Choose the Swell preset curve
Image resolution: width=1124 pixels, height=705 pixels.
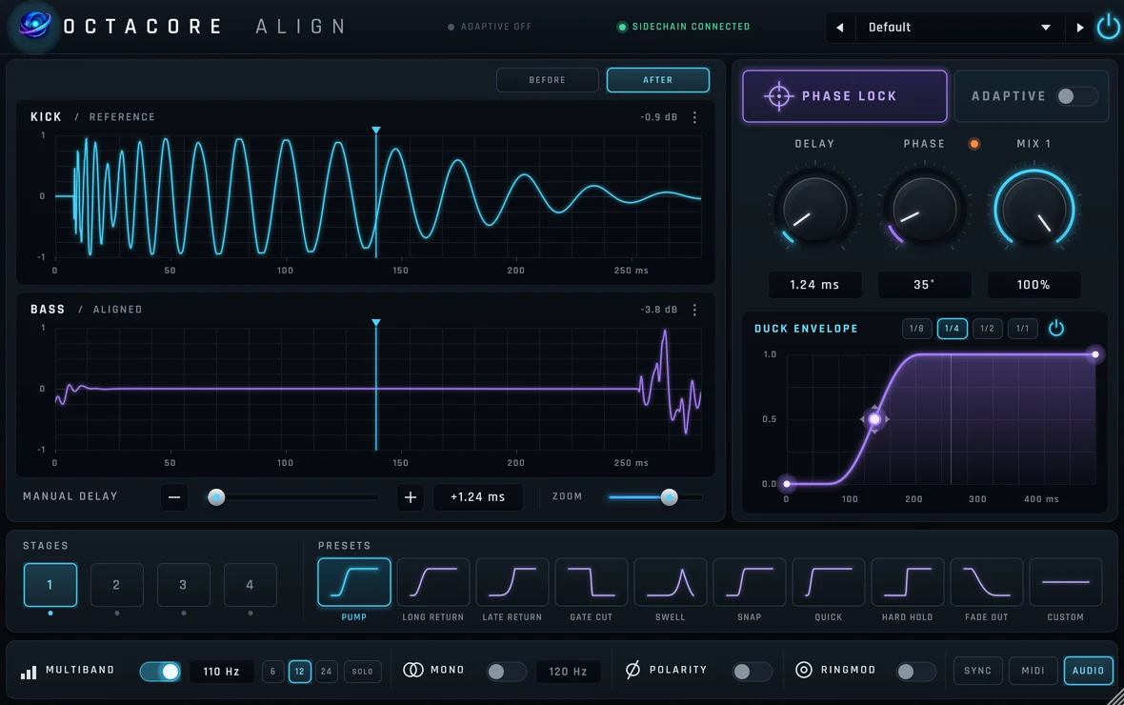[x=671, y=582]
